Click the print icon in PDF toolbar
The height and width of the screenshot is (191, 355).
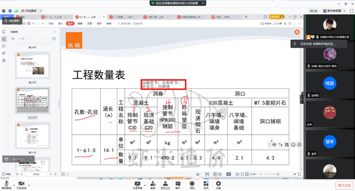click(29, 23)
